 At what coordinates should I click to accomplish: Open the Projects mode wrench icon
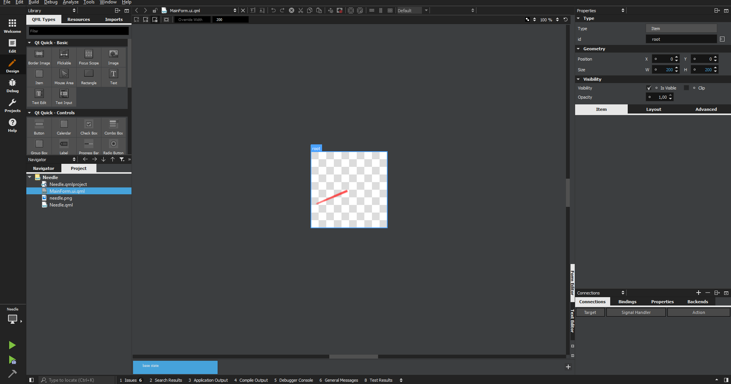[12, 105]
